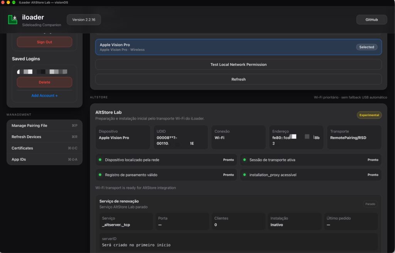
Task: Select Refresh Devices in Management
Action: pyautogui.click(x=44, y=137)
